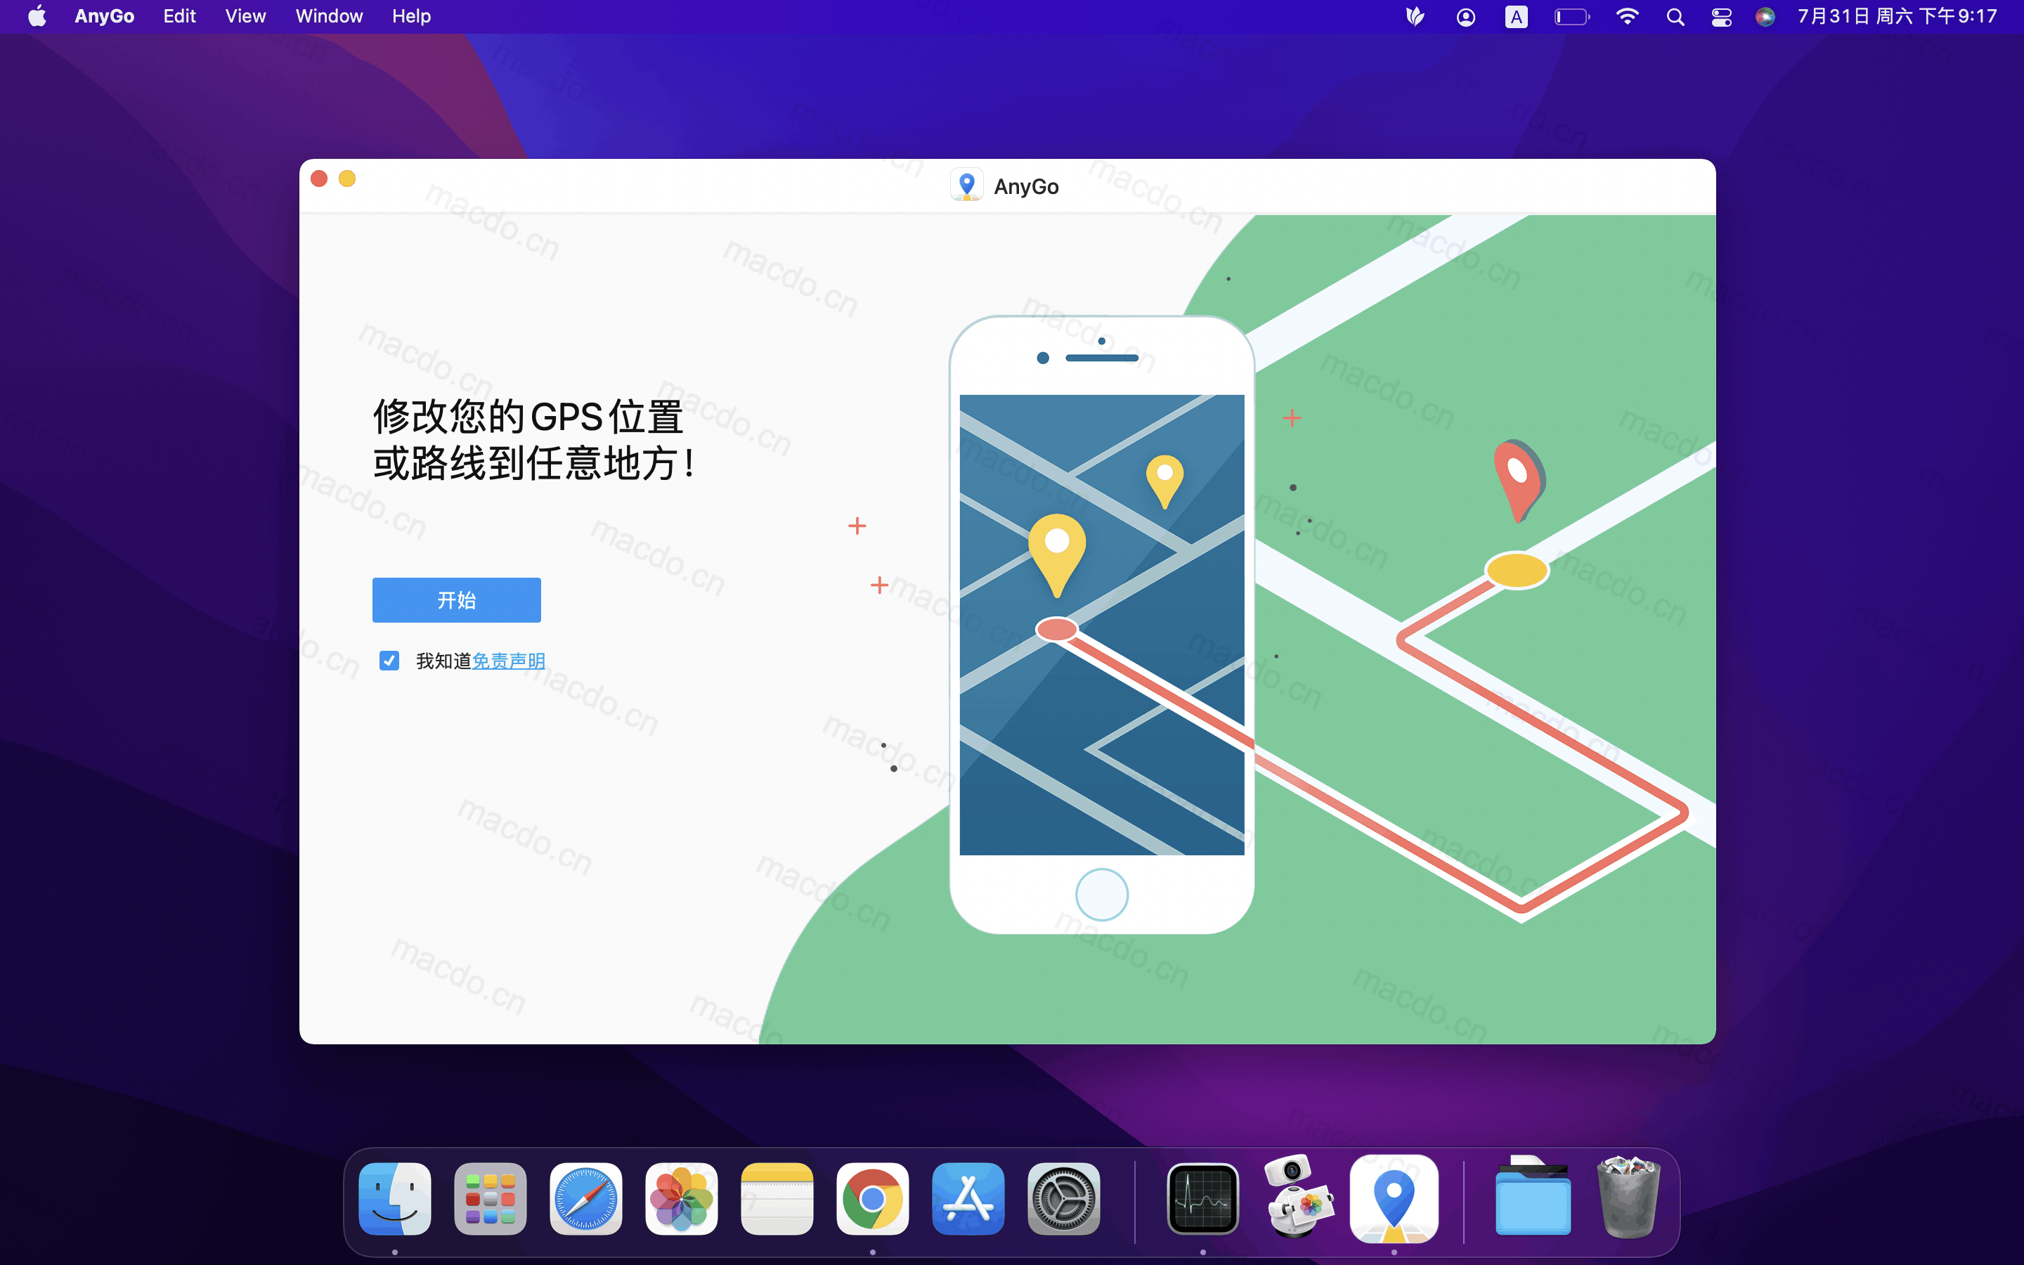Screen dimensions: 2024x1265
Task: Open the AnyGo app menu
Action: pyautogui.click(x=105, y=16)
